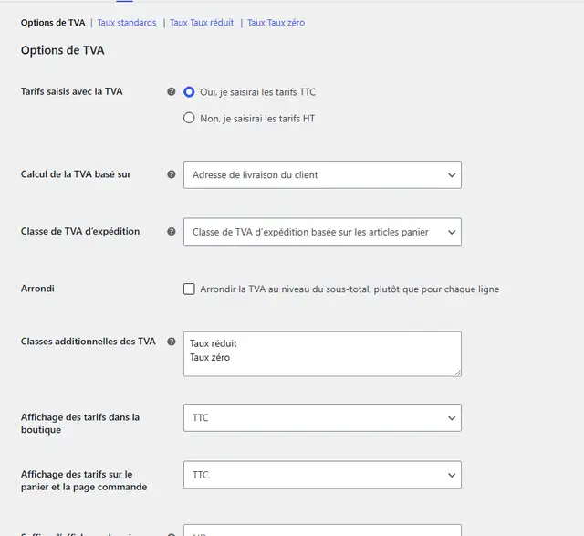Viewport: 584px width, 536px height.
Task: Click the label Affichage des tarifs dans la boutique
Action: [80, 424]
